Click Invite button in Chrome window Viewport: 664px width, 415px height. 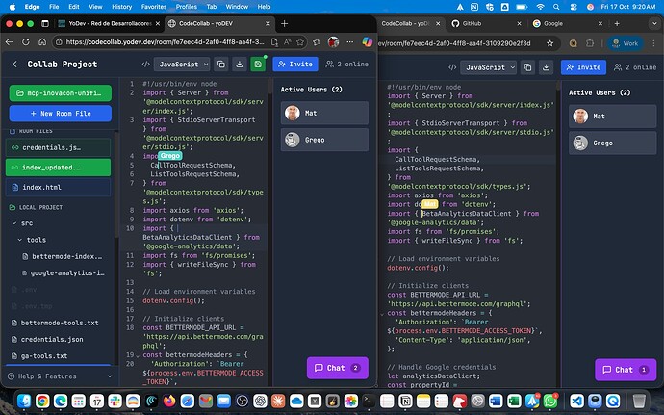[x=583, y=67]
